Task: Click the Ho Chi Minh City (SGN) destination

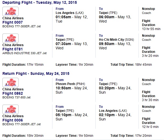Action: tap(116, 40)
